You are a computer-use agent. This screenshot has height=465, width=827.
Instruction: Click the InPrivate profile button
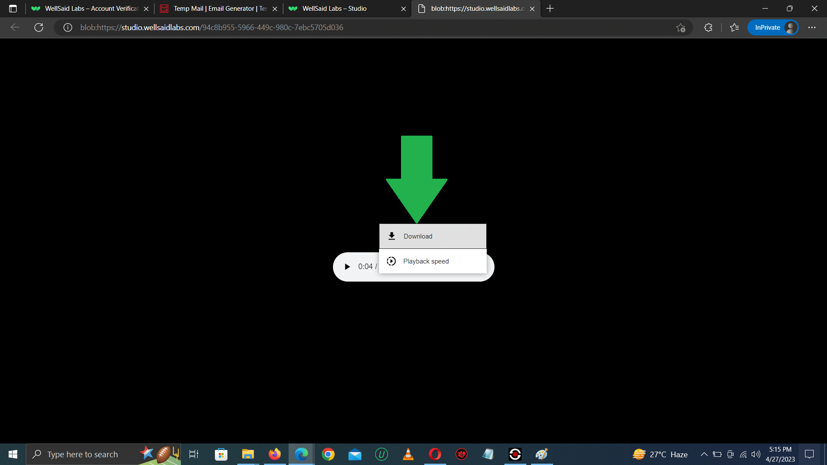coord(773,28)
